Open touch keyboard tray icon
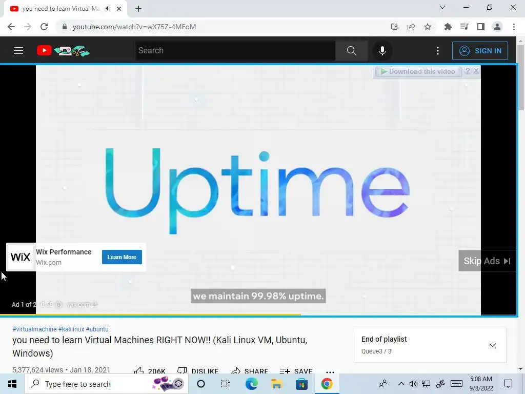The width and height of the screenshot is (525, 394). (x=456, y=384)
